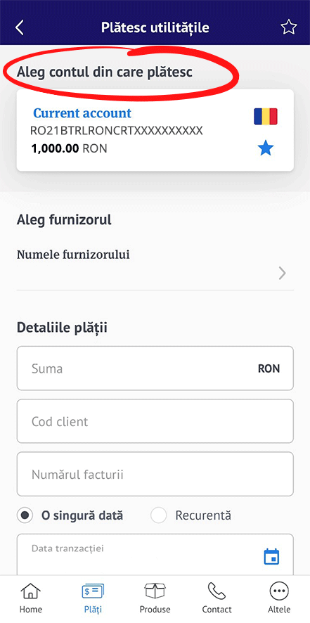This screenshot has height=623, width=310.
Task: Select the O singură dată radio option
Action: point(70,515)
